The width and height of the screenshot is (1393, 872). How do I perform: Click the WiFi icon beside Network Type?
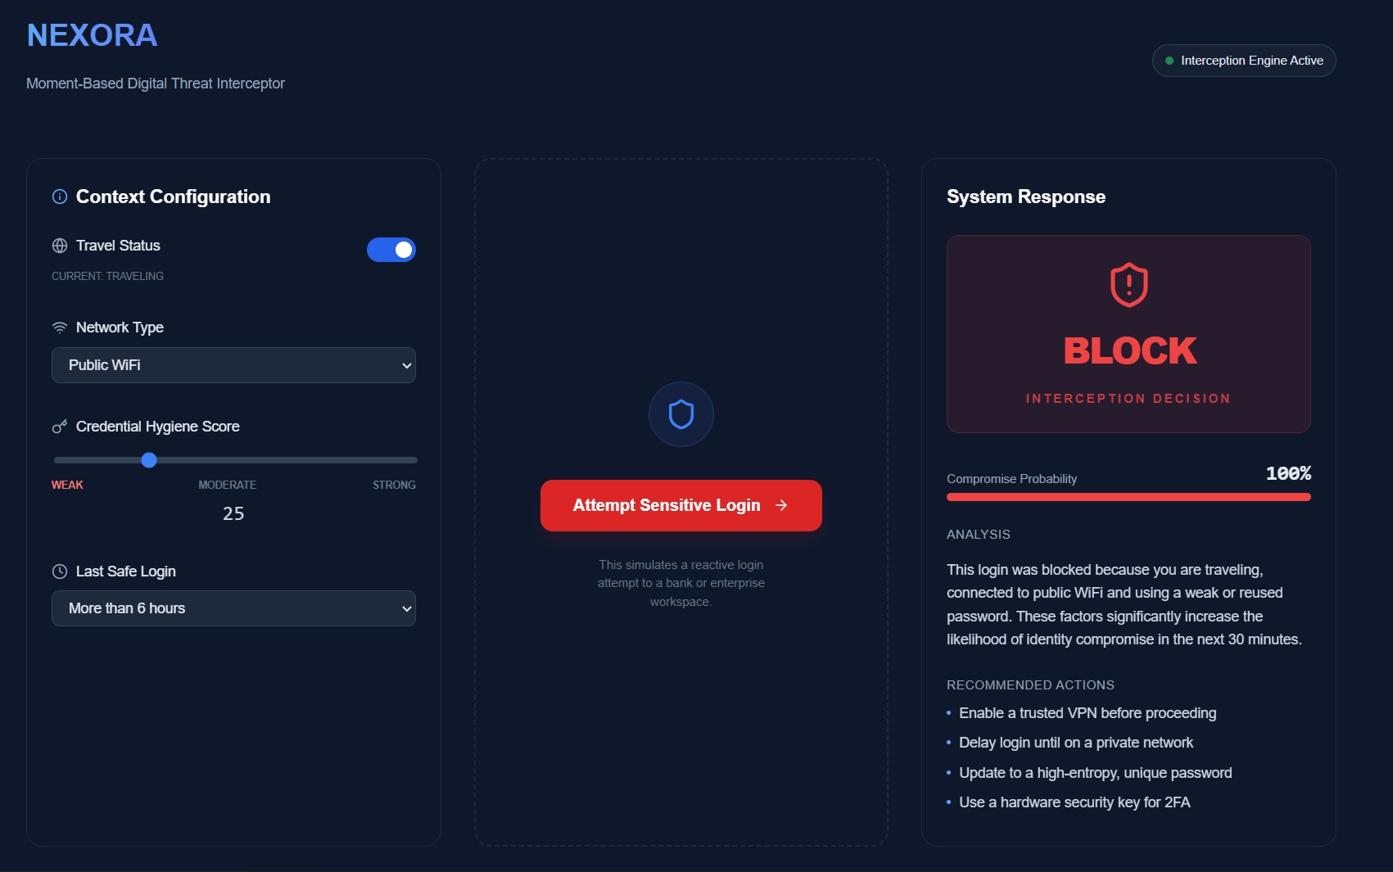click(x=60, y=328)
